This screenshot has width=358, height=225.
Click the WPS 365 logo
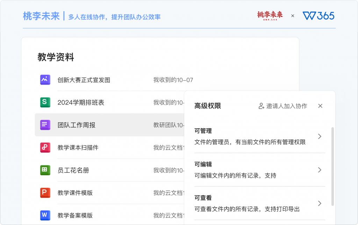point(318,16)
